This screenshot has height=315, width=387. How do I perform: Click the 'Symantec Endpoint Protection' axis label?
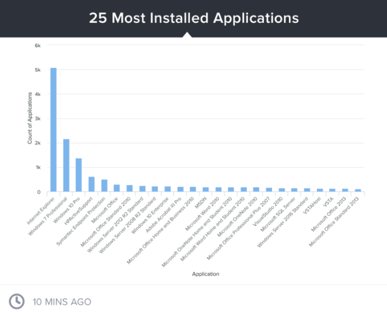pos(81,221)
